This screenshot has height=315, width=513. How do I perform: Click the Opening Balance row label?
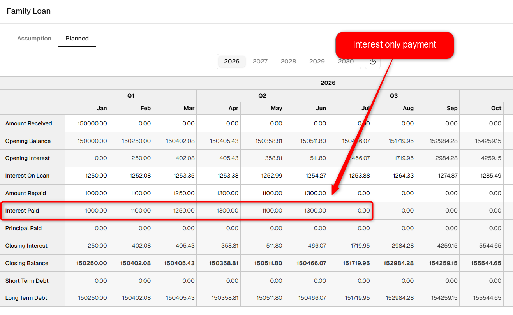[x=28, y=141]
